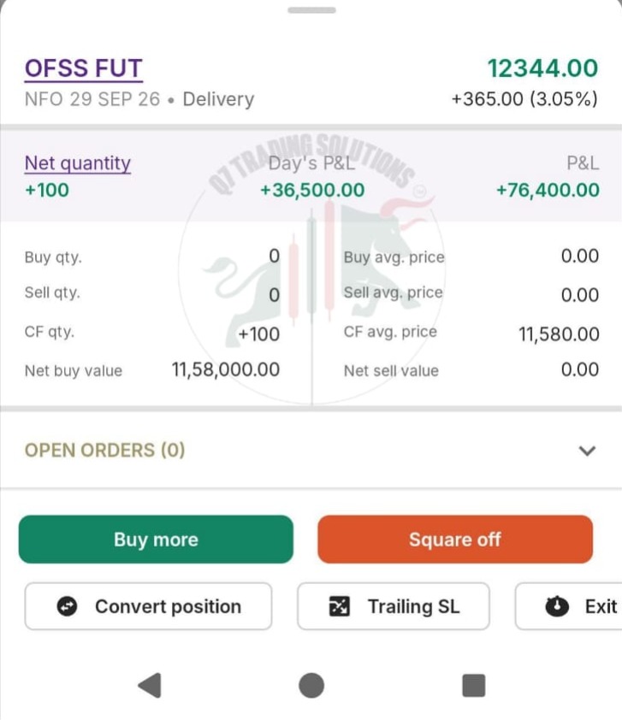
Task: Tap the Day's P&L value +36,500.00
Action: pos(312,190)
